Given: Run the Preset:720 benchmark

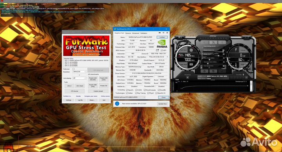Looking at the screenshot, I should point(103,86).
